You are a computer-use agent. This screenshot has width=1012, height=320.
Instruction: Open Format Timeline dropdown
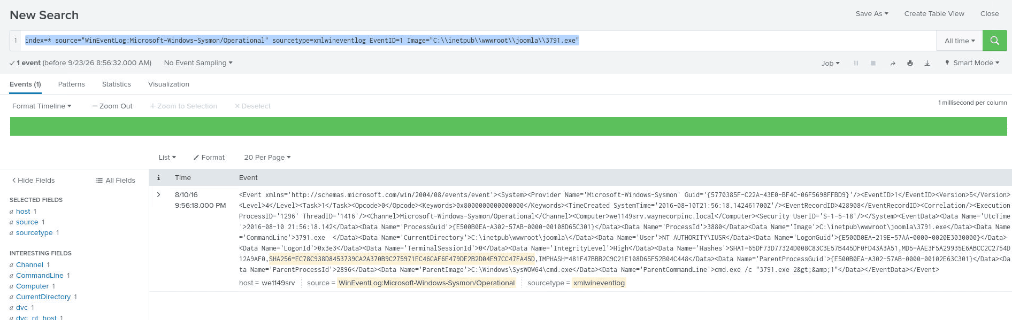pyautogui.click(x=42, y=106)
